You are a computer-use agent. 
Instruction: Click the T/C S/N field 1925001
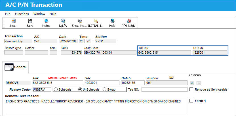click(x=210, y=52)
